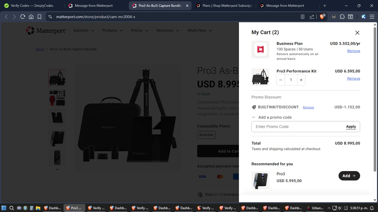Viewport: 378px width, 212px height.
Task: Reload the current page
Action: click(x=23, y=17)
